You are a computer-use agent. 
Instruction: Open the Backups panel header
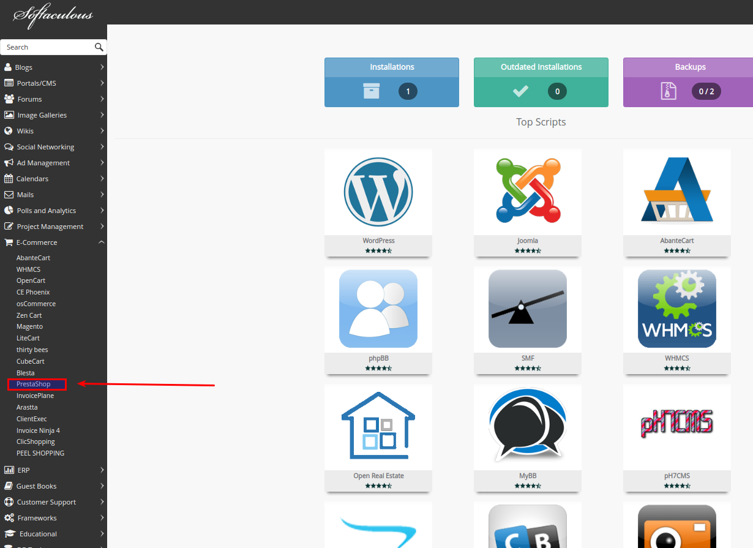pyautogui.click(x=688, y=67)
